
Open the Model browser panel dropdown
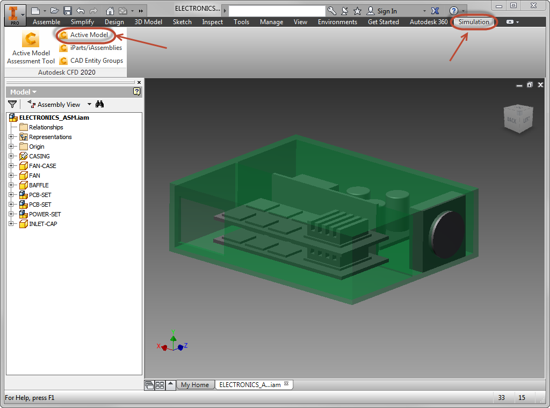24,92
